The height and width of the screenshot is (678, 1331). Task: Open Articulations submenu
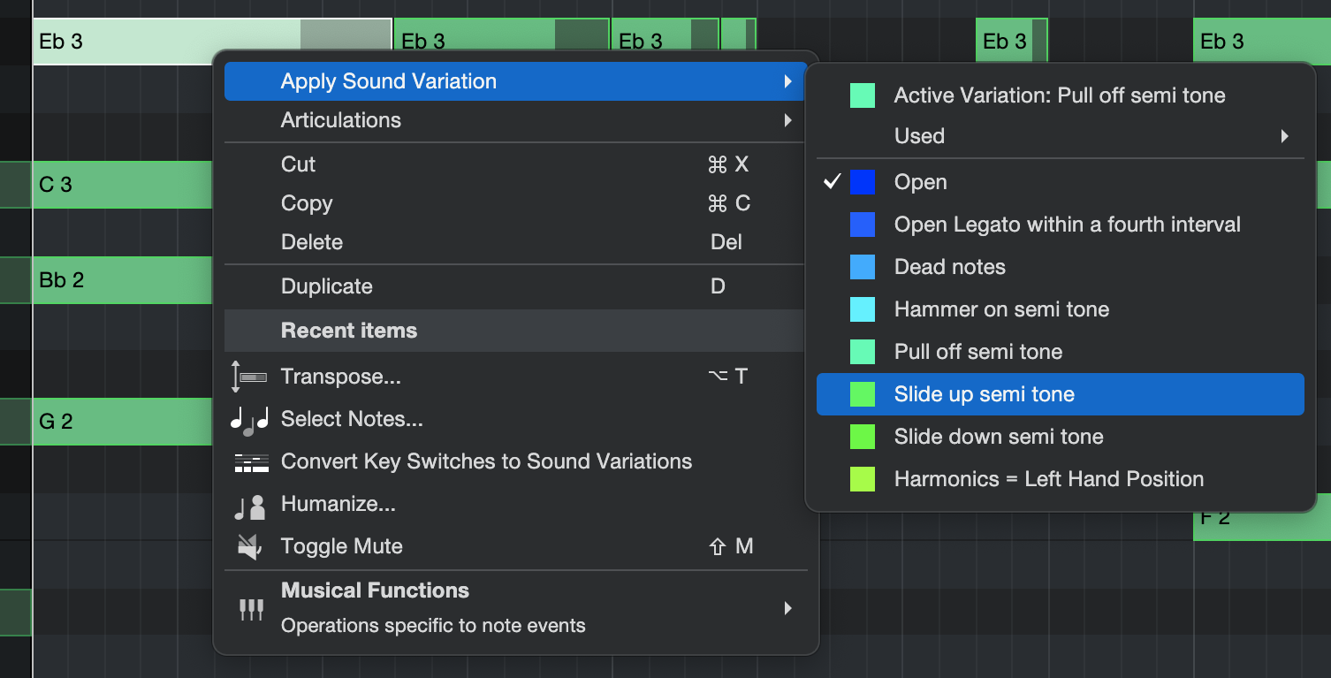tap(516, 120)
